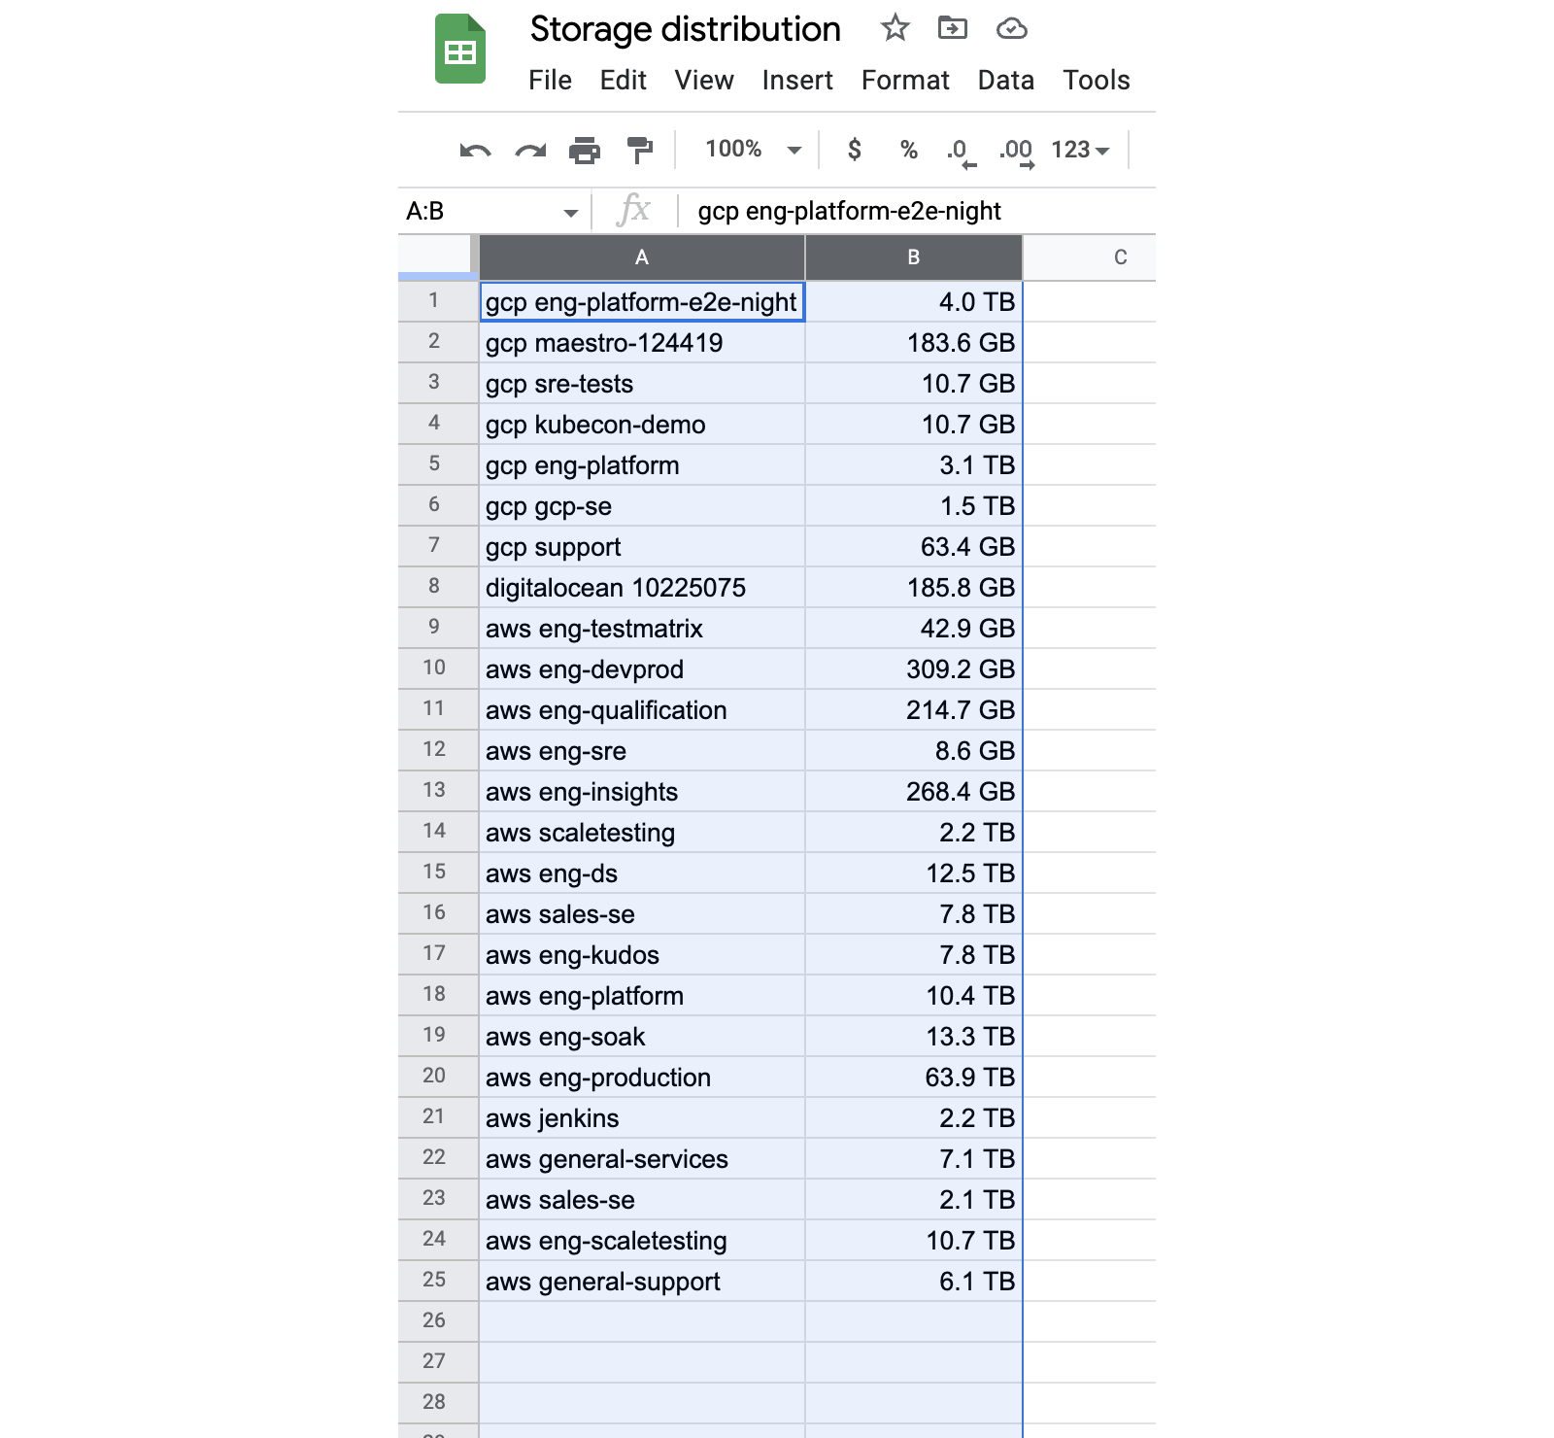
Task: Activate the paint format tool
Action: 639,150
